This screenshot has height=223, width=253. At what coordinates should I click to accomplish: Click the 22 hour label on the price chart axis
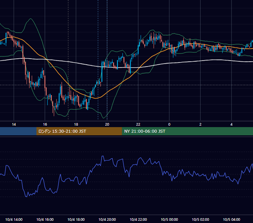pyautogui.click(x=138, y=125)
